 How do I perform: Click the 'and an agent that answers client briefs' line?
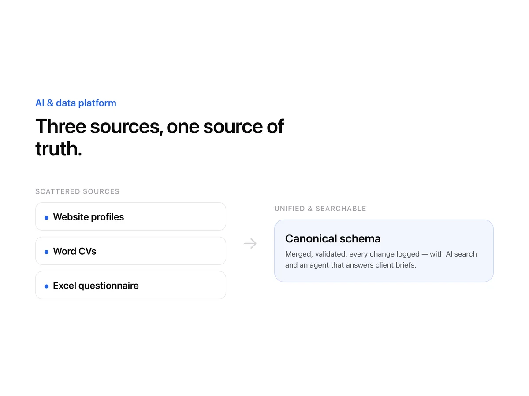pyautogui.click(x=350, y=265)
